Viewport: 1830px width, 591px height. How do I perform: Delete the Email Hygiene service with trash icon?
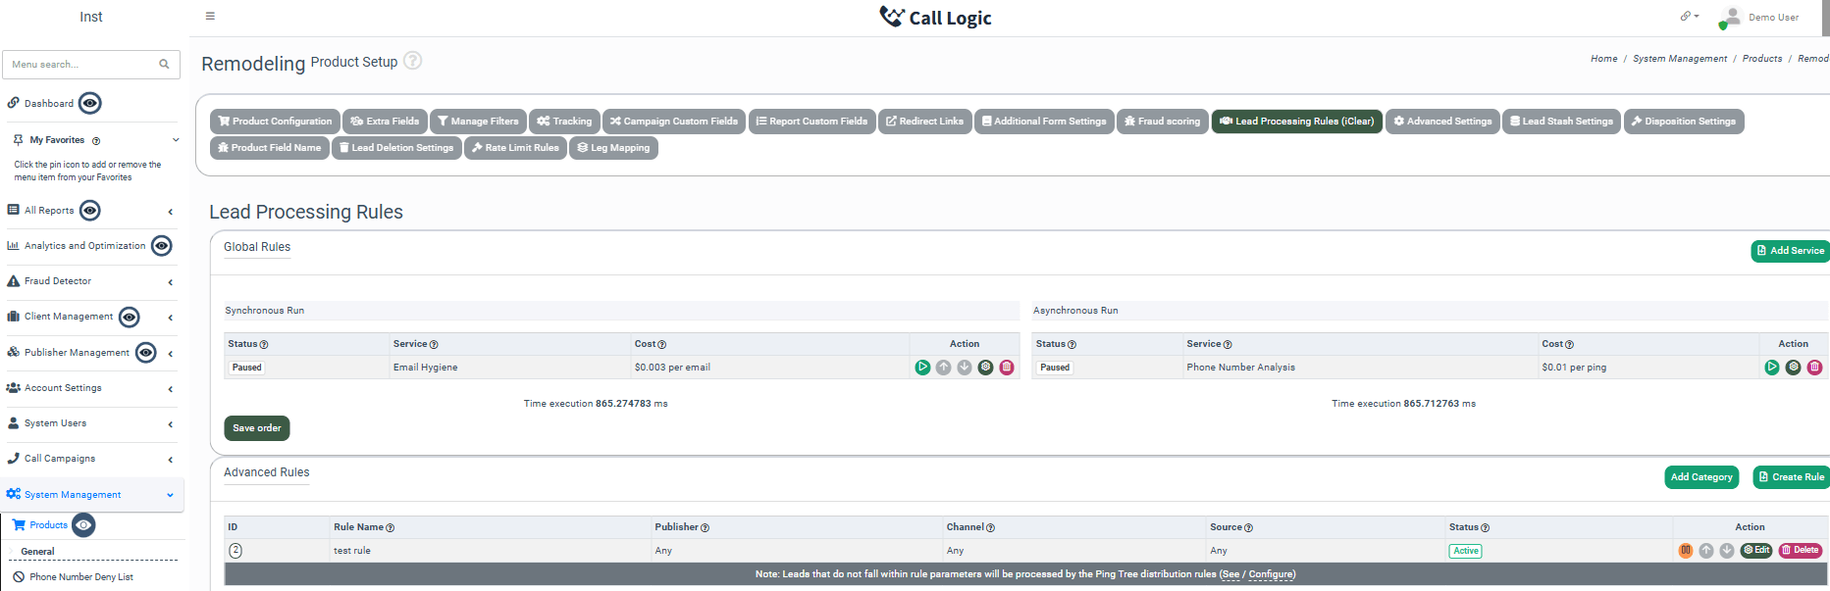tap(1007, 368)
